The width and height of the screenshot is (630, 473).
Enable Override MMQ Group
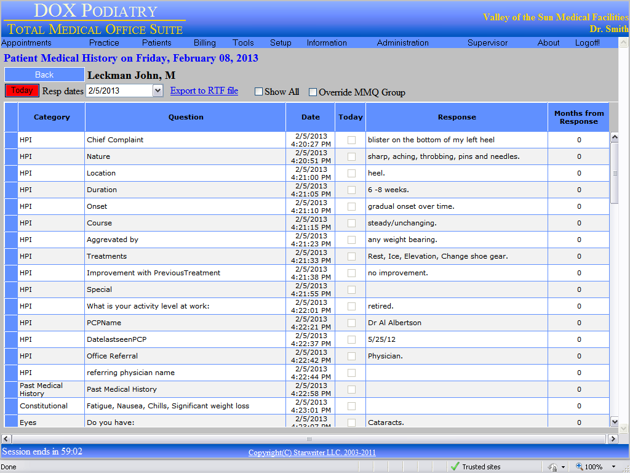point(313,91)
